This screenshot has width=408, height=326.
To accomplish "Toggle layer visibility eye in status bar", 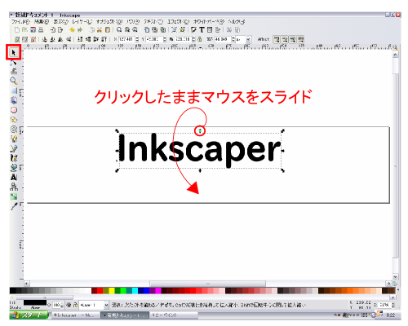I will pyautogui.click(x=69, y=305).
